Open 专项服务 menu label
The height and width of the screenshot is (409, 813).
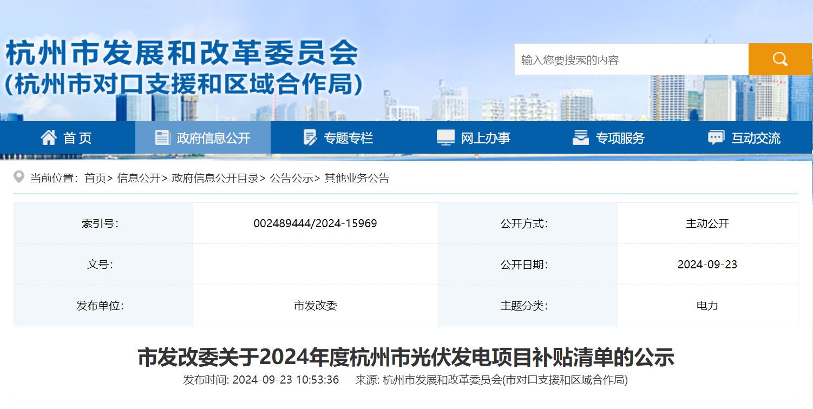tap(620, 138)
